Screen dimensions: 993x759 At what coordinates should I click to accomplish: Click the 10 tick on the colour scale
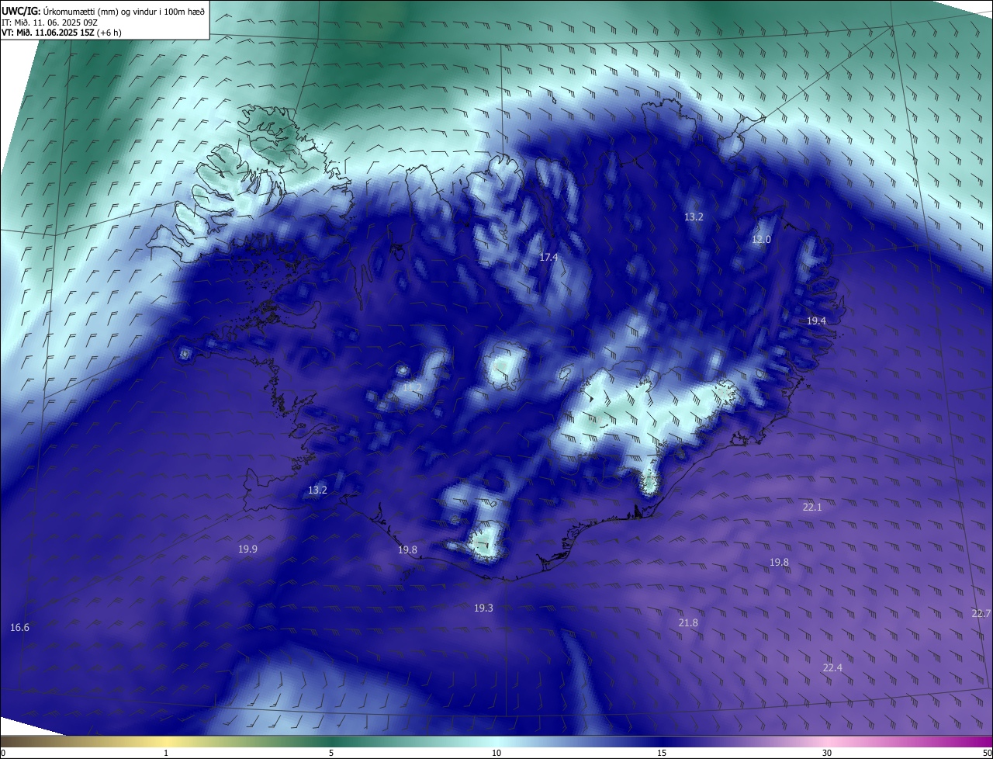coord(496,753)
